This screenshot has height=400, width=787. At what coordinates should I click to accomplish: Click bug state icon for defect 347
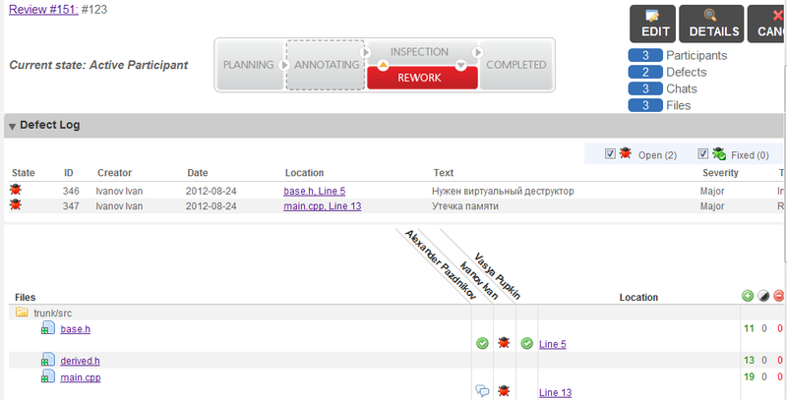(x=16, y=204)
